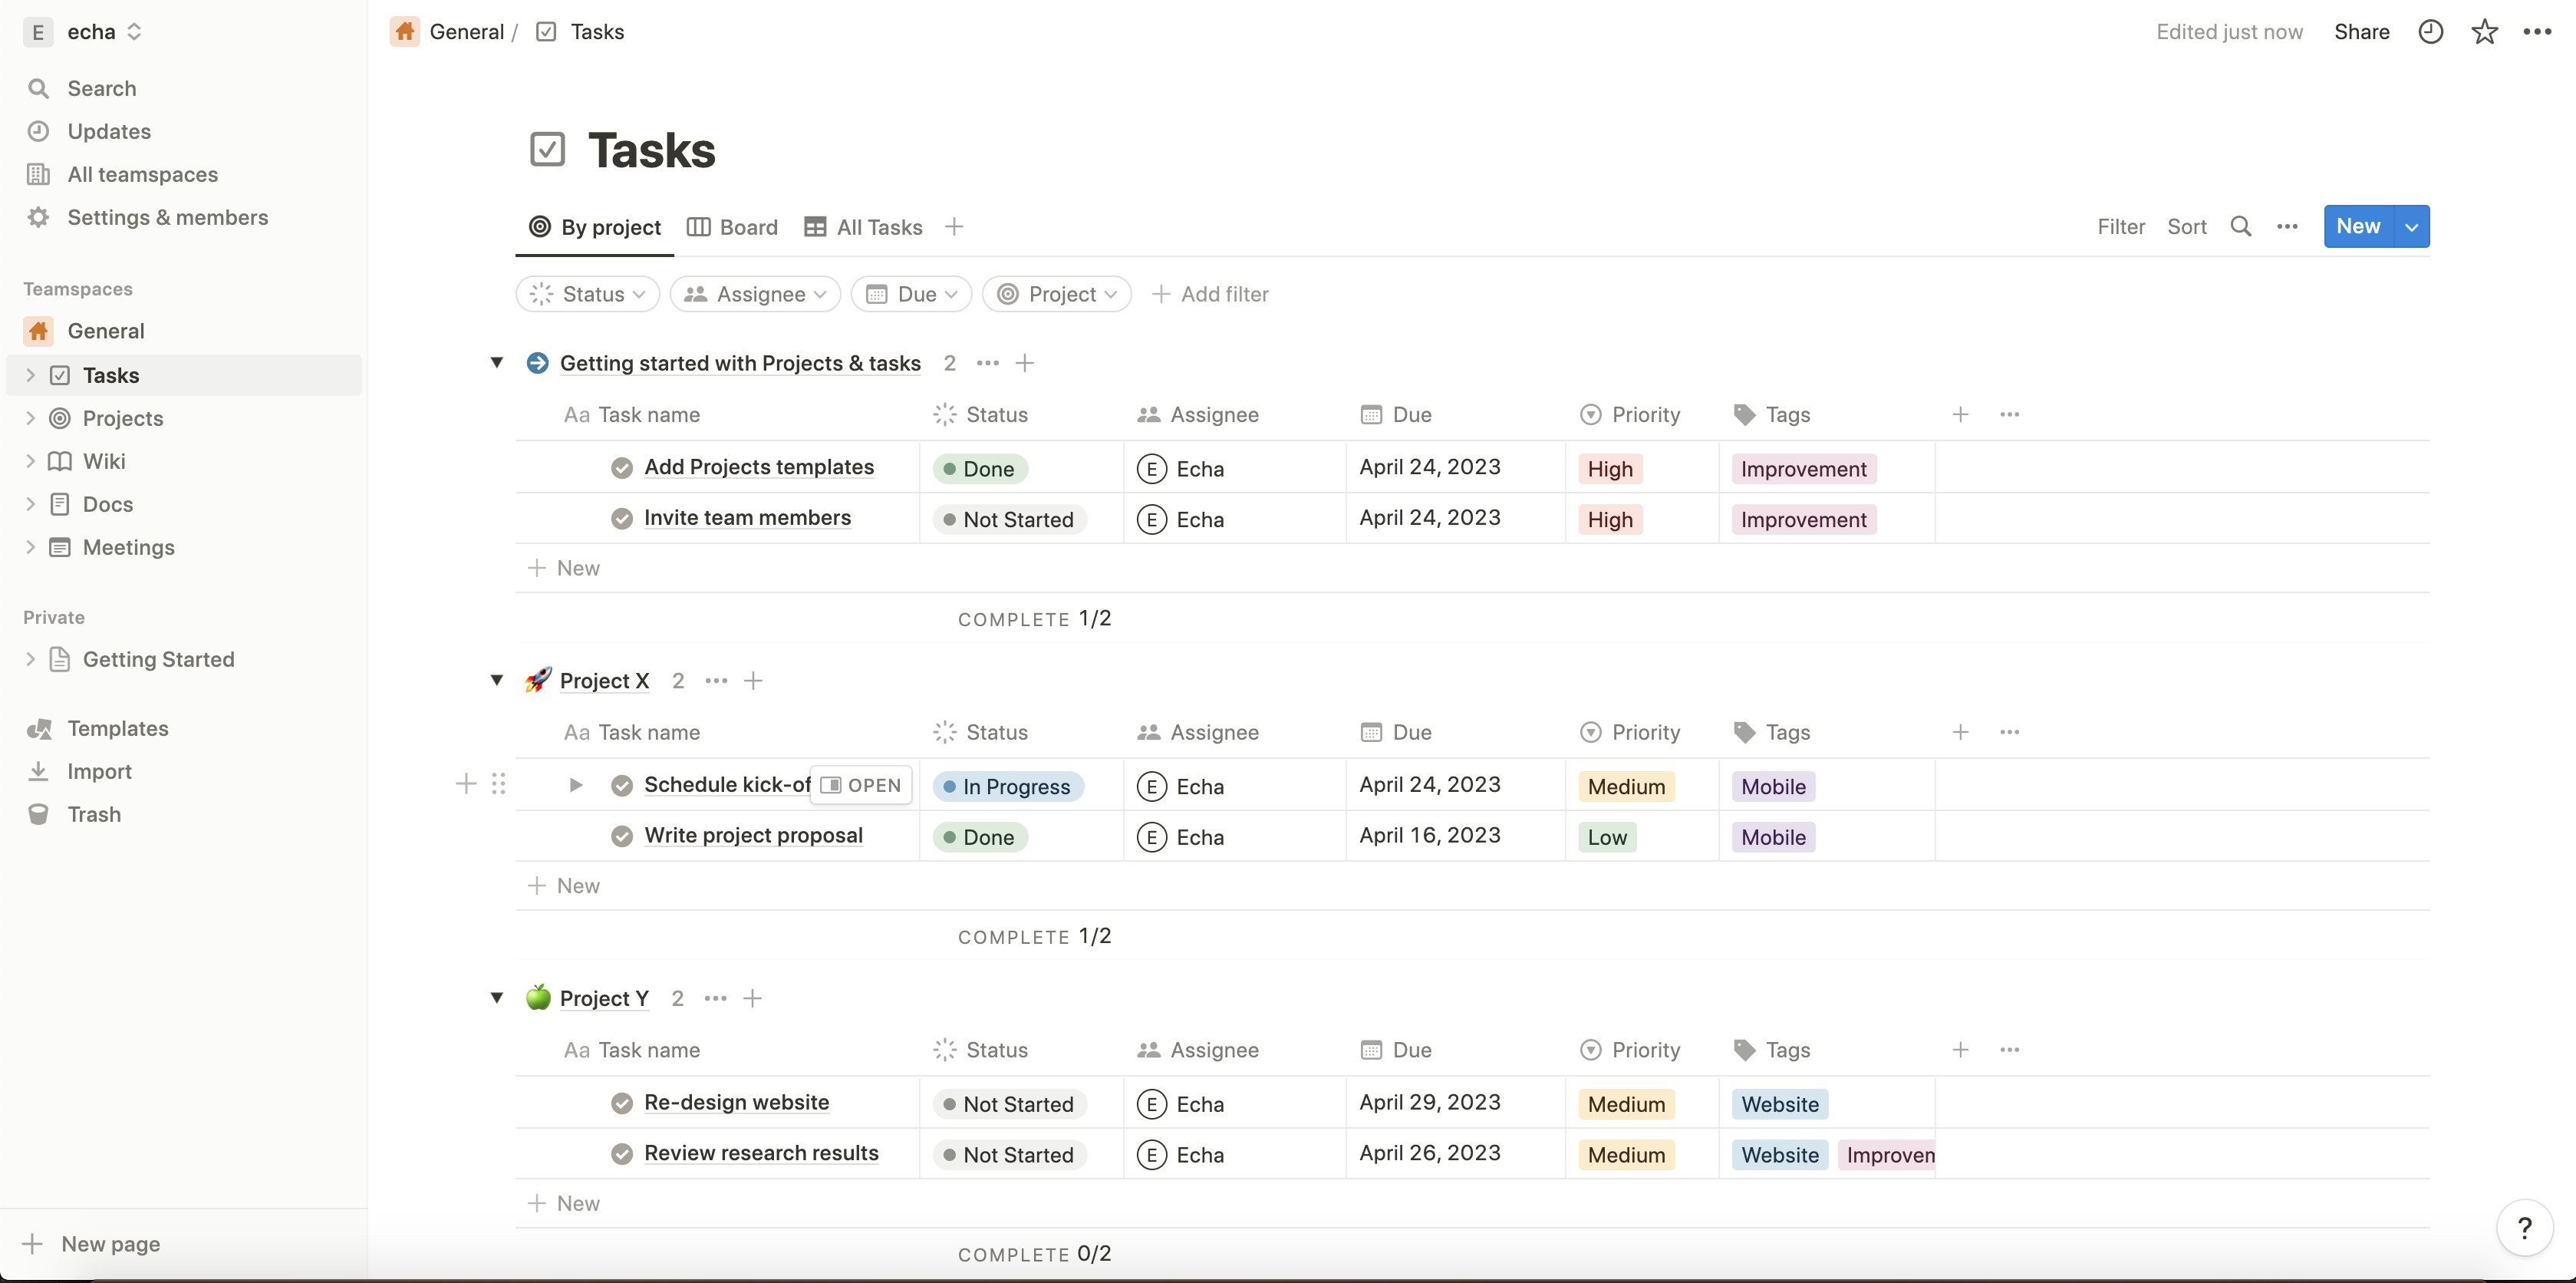Click the Share button
Image resolution: width=2576 pixels, height=1283 pixels.
[2361, 32]
